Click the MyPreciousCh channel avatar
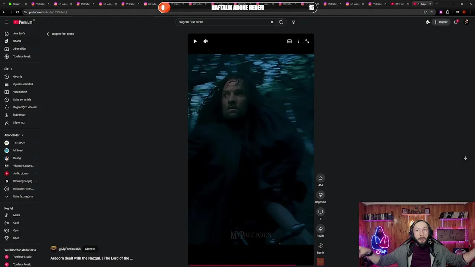The width and height of the screenshot is (475, 267). click(54, 249)
